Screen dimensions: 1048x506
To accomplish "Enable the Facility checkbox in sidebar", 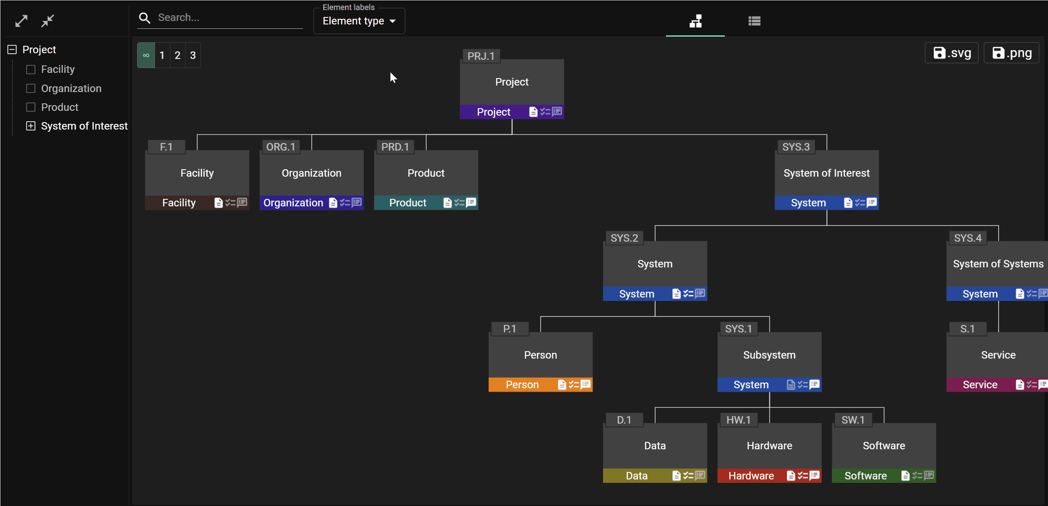I will [31, 69].
